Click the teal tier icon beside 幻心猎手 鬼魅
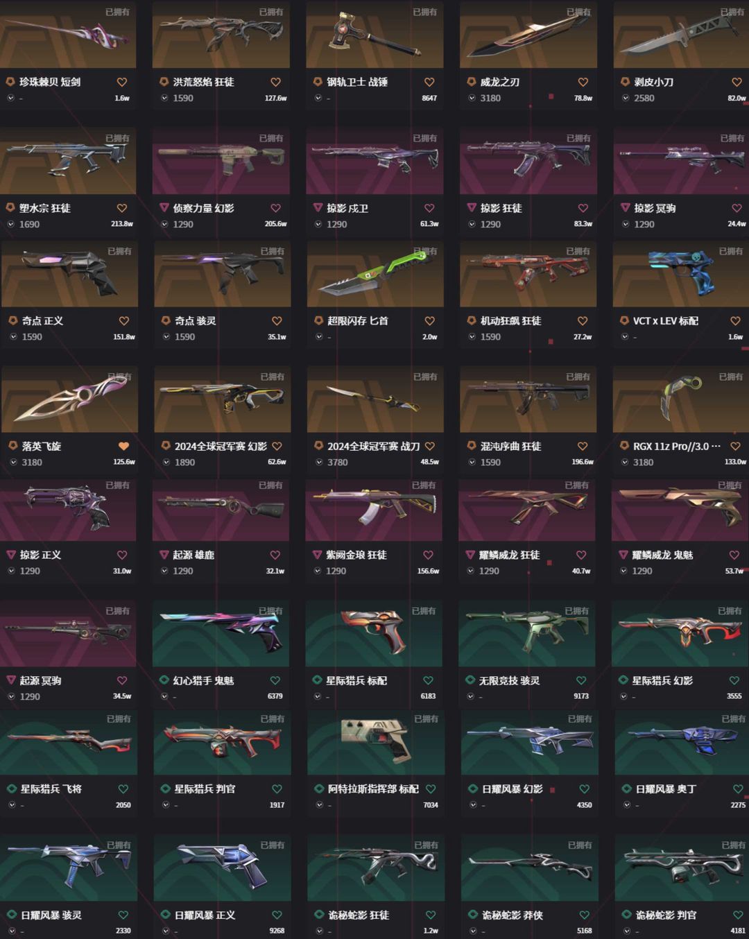 pos(164,680)
